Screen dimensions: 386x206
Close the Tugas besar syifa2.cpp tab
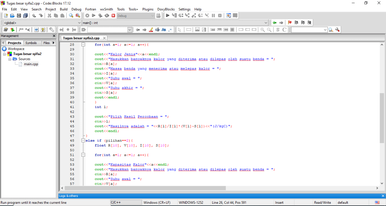pyautogui.click(x=104, y=38)
